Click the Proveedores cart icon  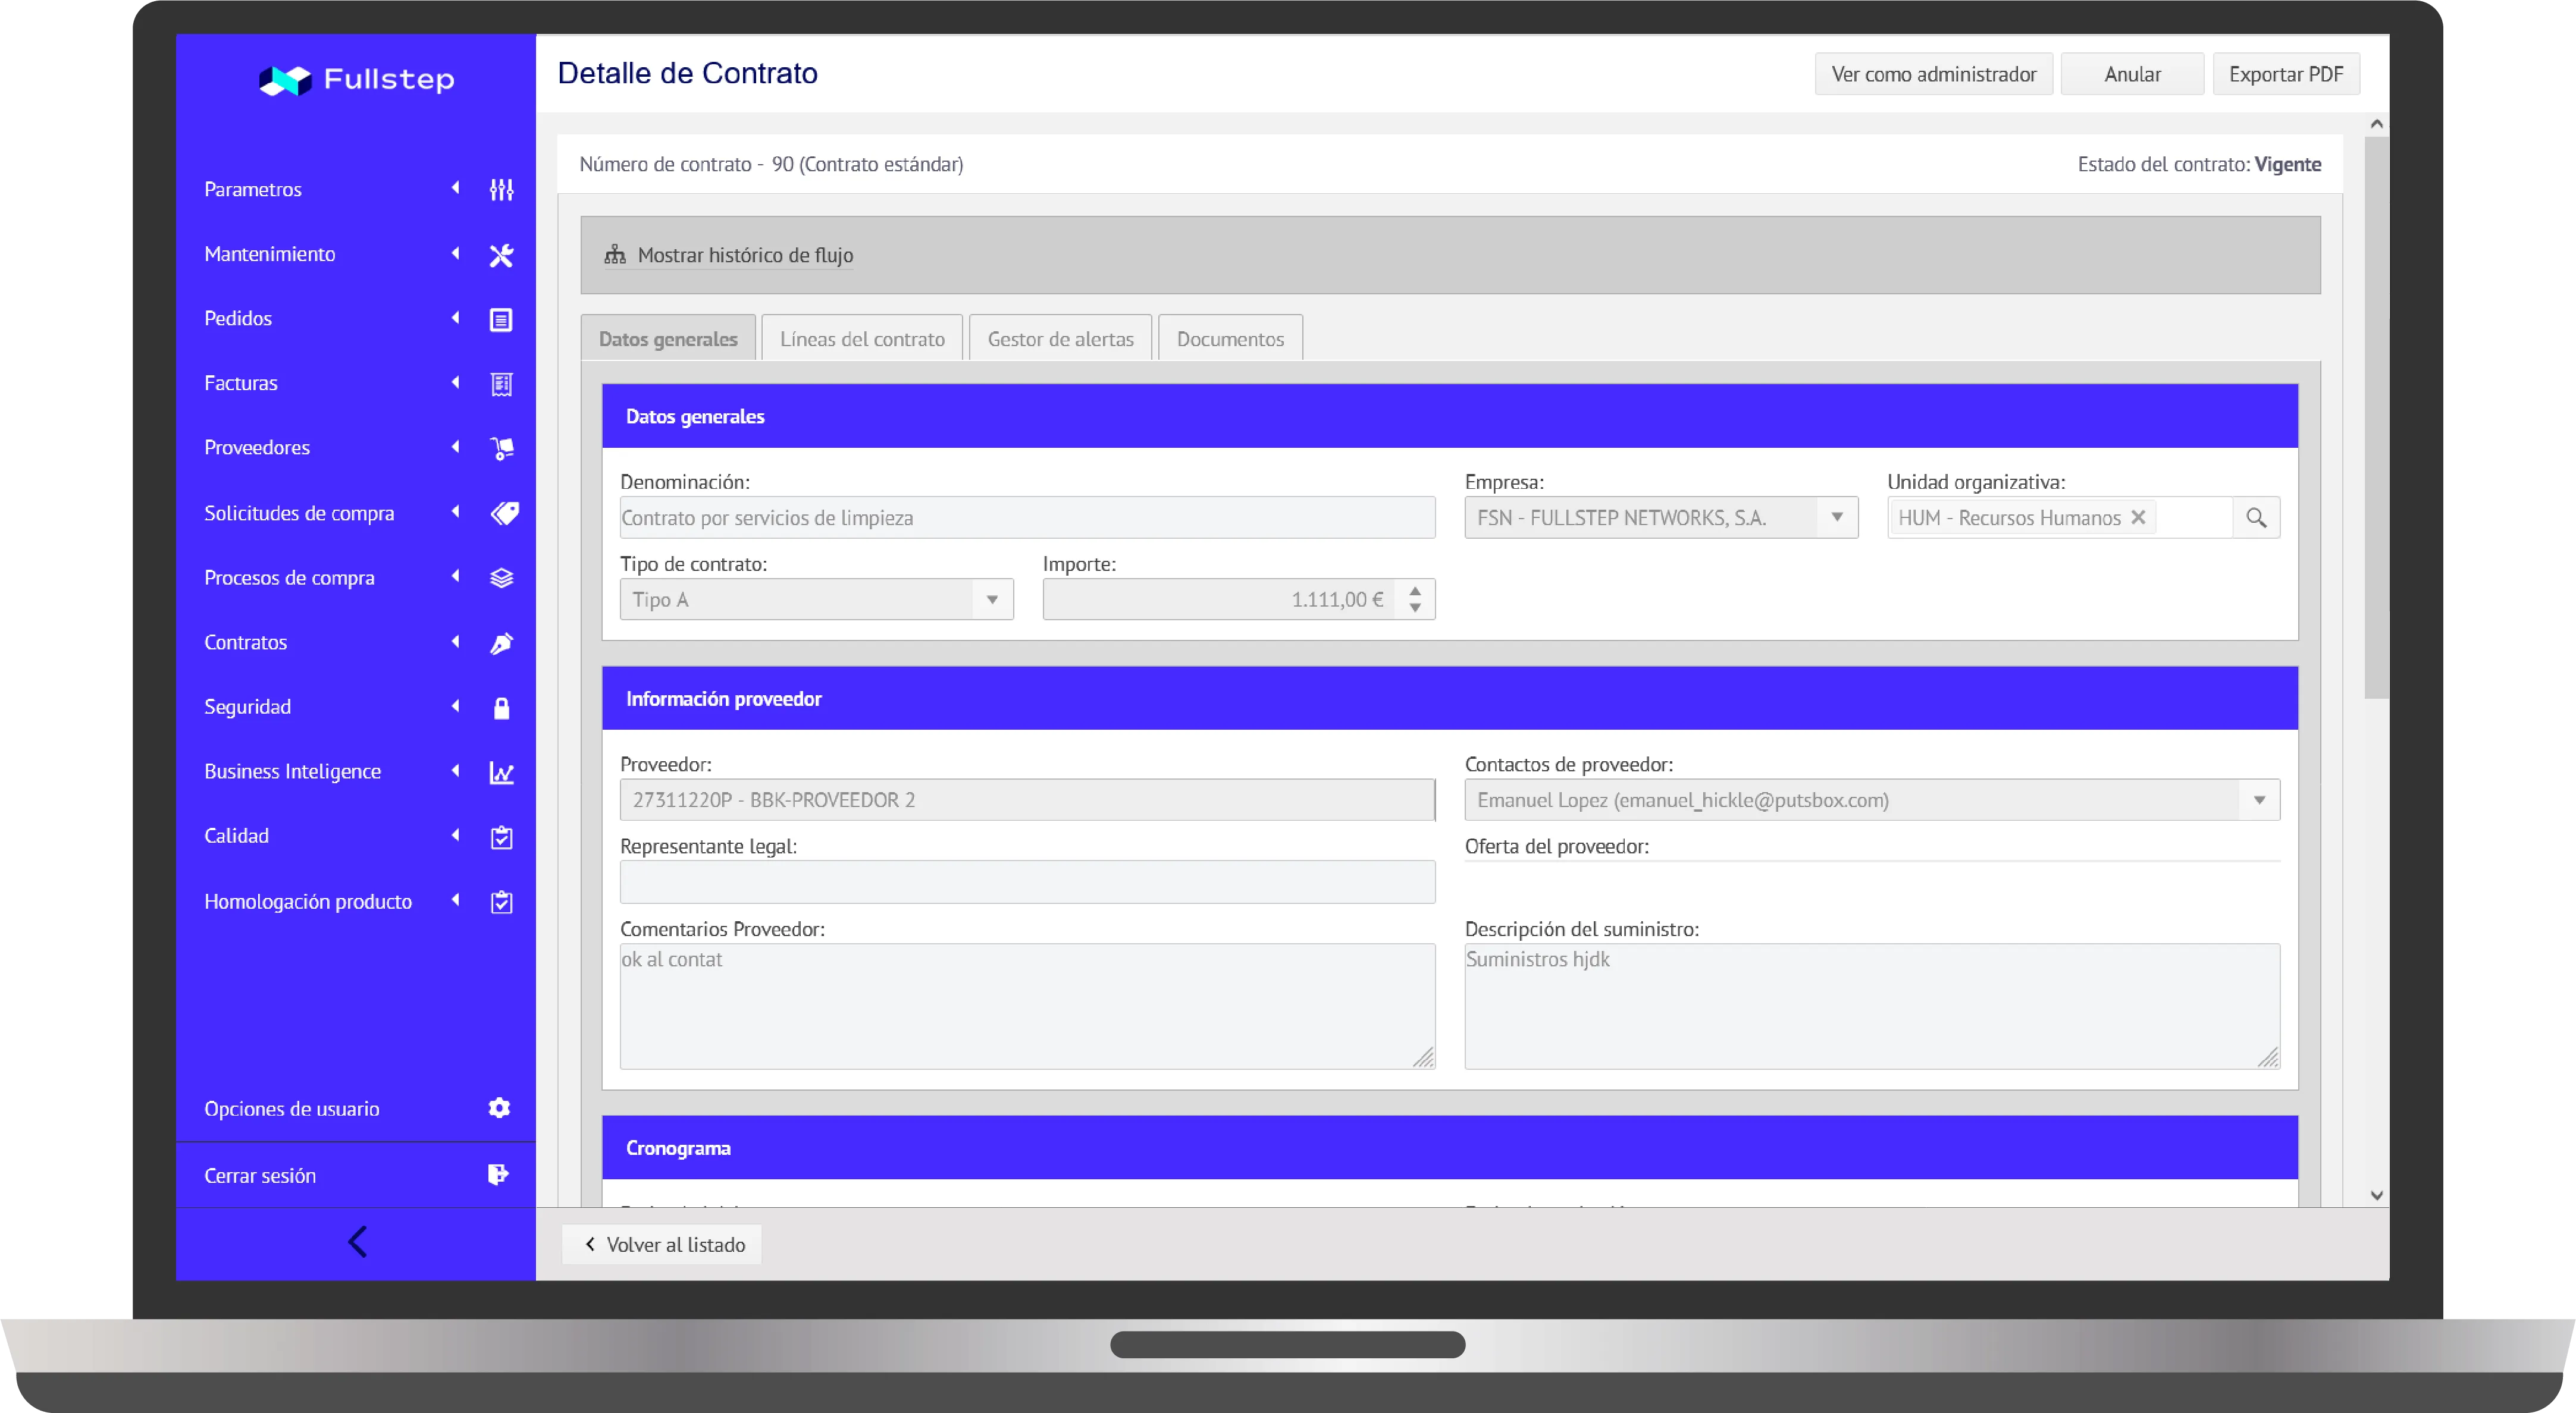pos(501,448)
